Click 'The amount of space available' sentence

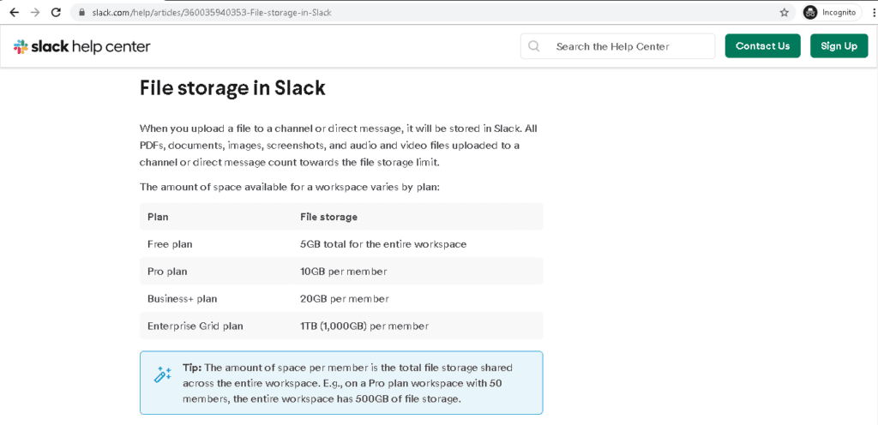pos(290,186)
